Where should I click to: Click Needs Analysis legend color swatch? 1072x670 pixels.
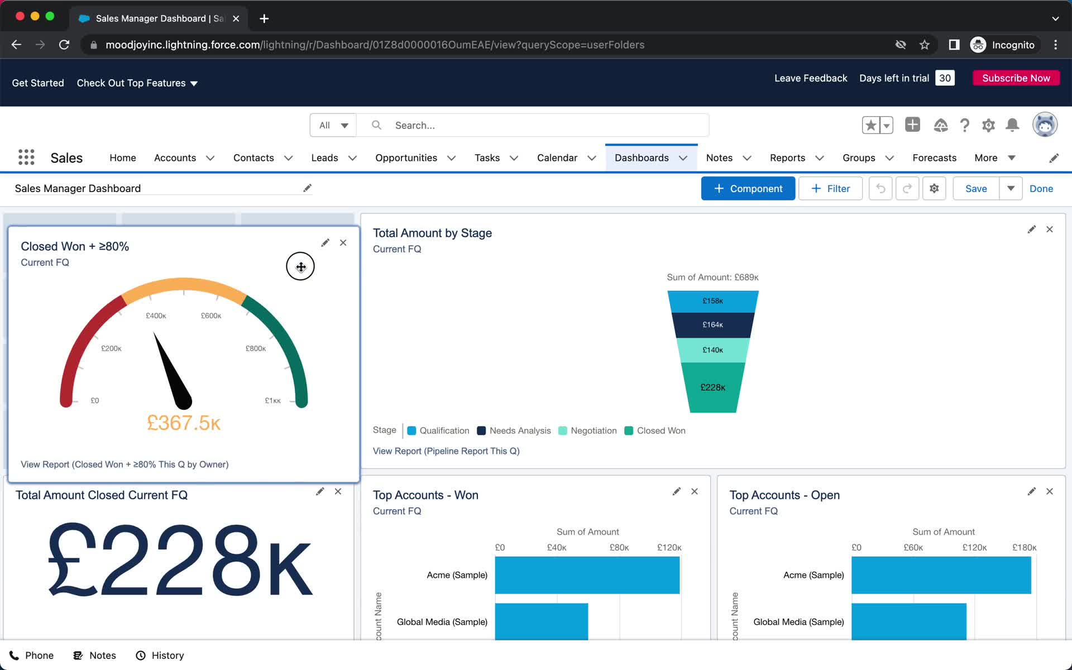[x=481, y=430]
